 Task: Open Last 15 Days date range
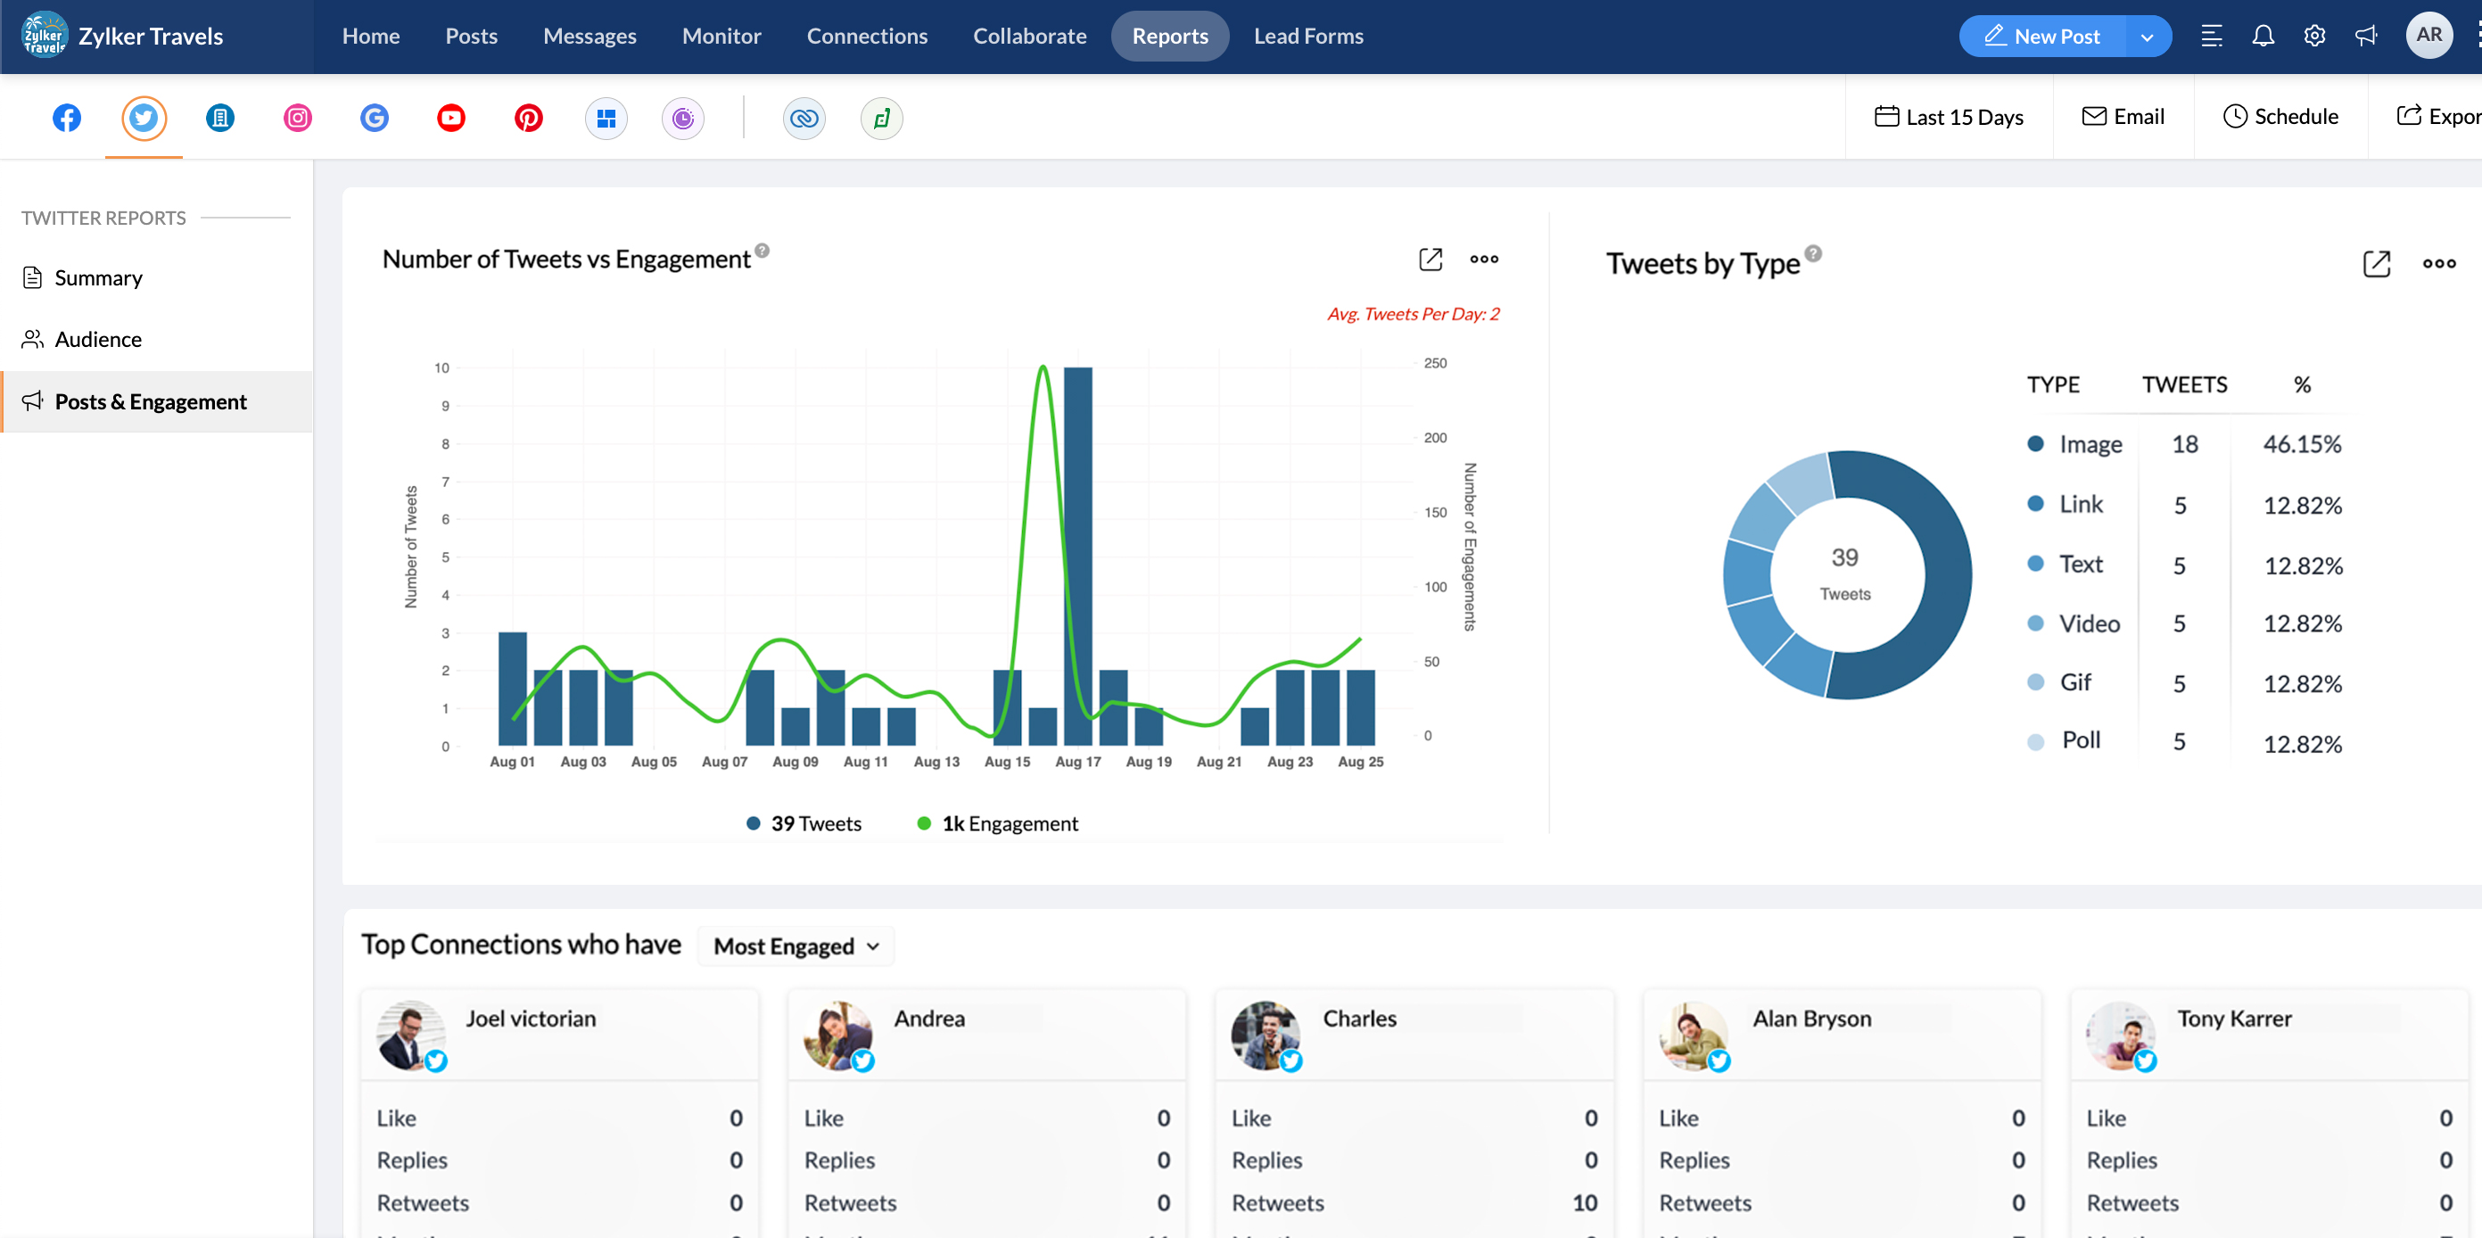(1948, 117)
